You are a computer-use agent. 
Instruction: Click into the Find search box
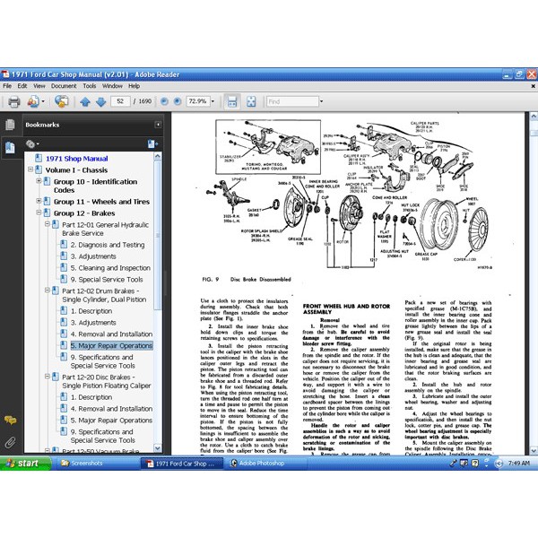pyautogui.click(x=292, y=101)
